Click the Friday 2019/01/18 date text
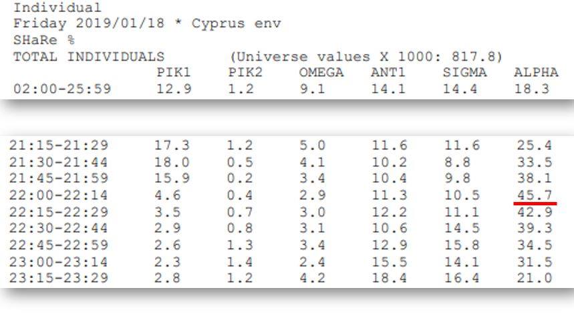The width and height of the screenshot is (574, 322). pyautogui.click(x=89, y=23)
